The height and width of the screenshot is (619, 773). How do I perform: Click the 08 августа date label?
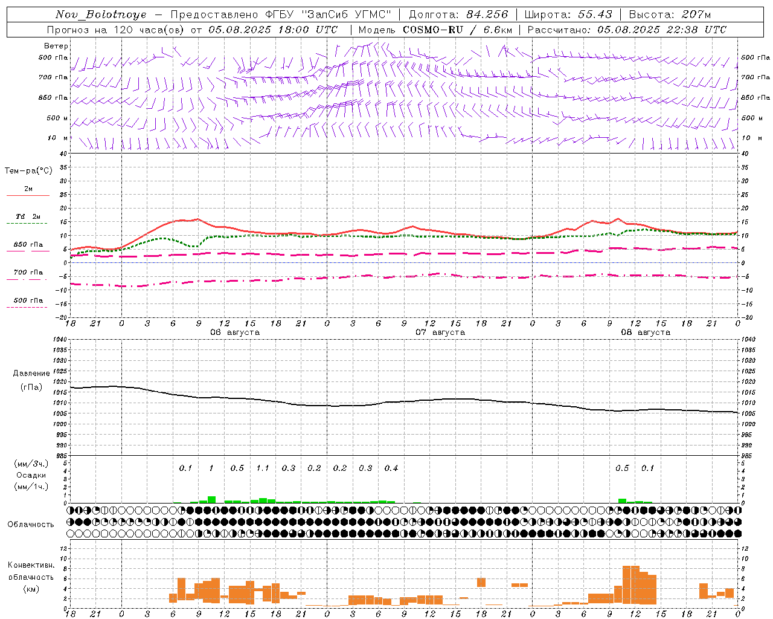tap(646, 332)
